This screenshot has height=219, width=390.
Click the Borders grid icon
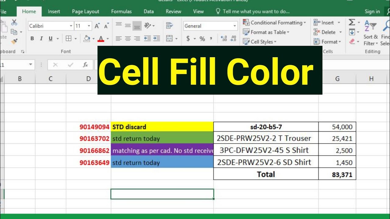(x=69, y=39)
